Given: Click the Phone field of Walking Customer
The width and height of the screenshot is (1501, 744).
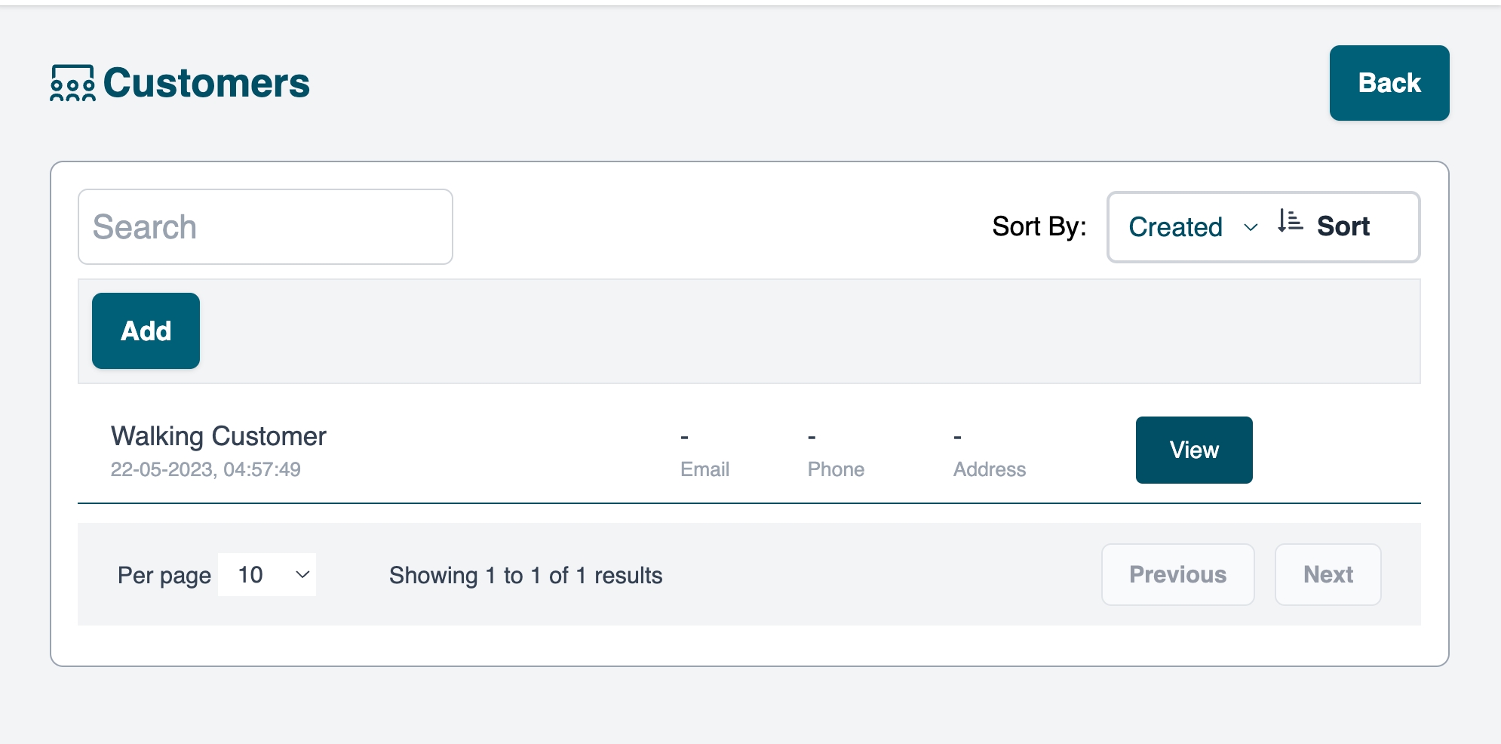Looking at the screenshot, I should pyautogui.click(x=836, y=469).
